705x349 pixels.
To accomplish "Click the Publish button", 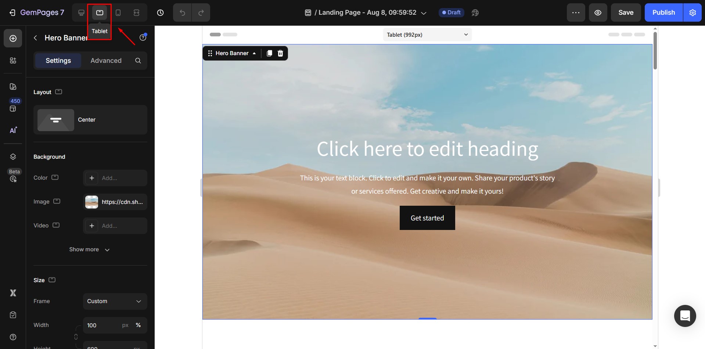I will [x=663, y=12].
